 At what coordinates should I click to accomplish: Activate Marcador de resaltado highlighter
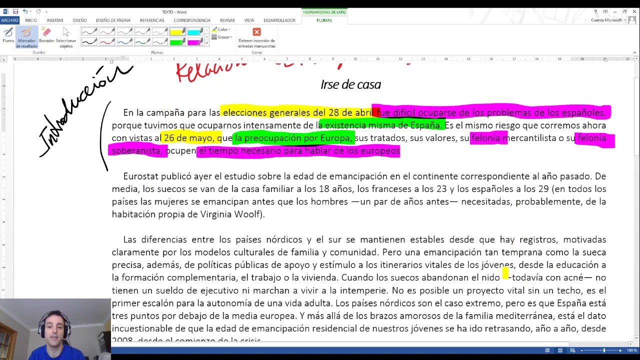click(x=26, y=37)
